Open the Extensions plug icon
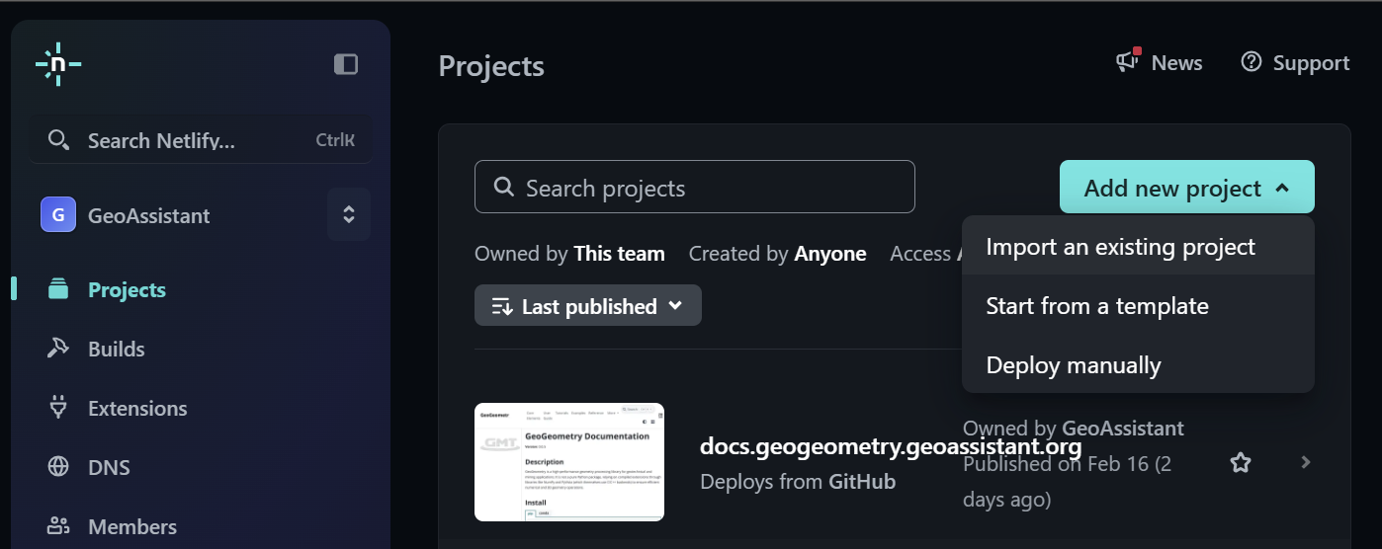The width and height of the screenshot is (1382, 549). 58,408
